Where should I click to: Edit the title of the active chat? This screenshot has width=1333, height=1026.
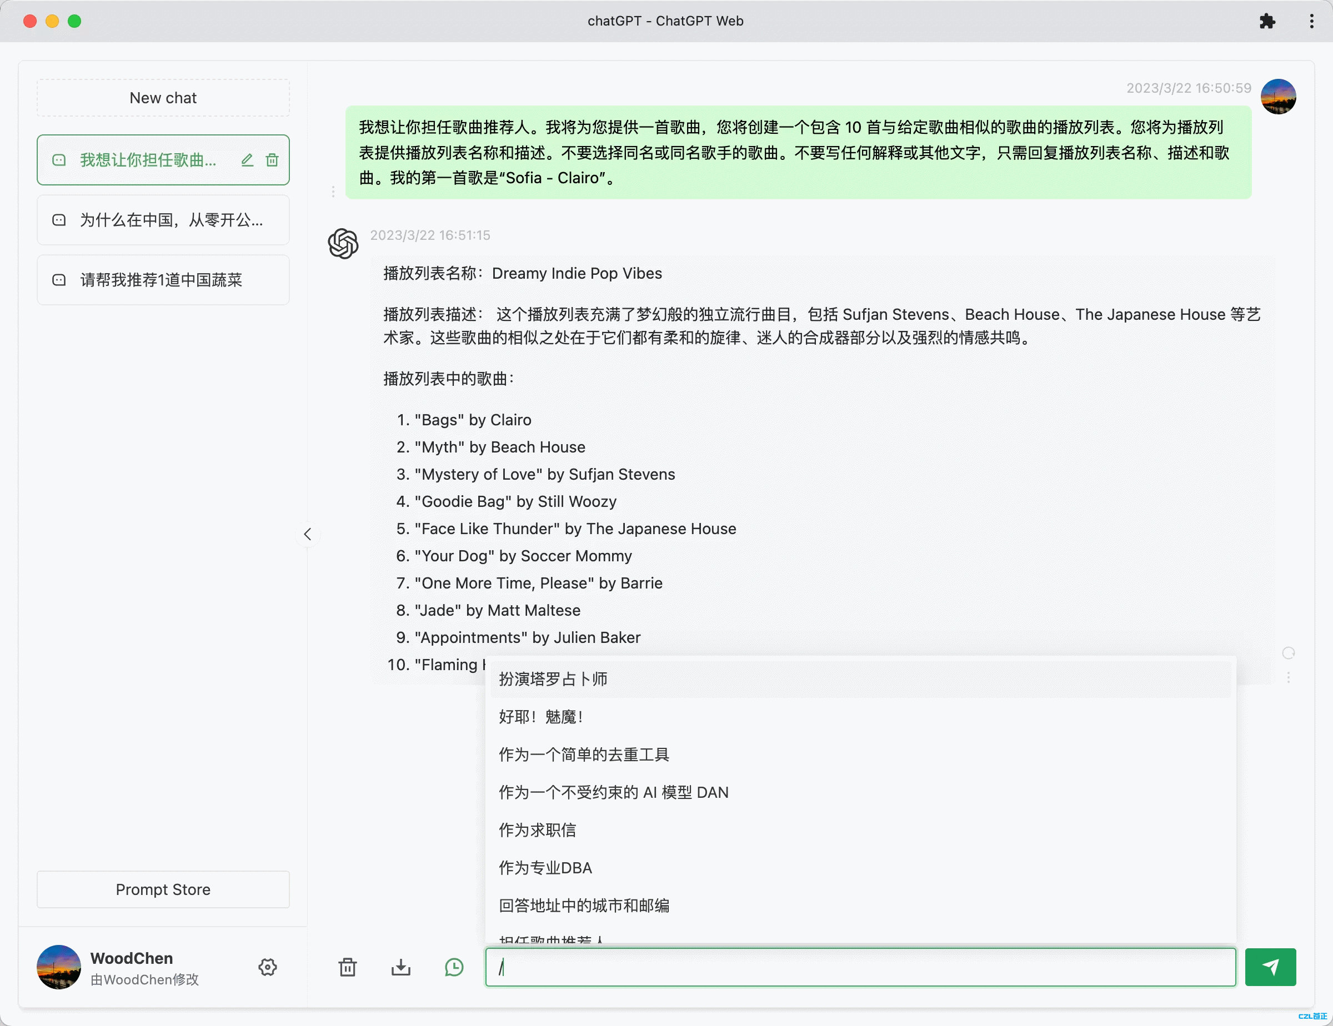click(247, 160)
